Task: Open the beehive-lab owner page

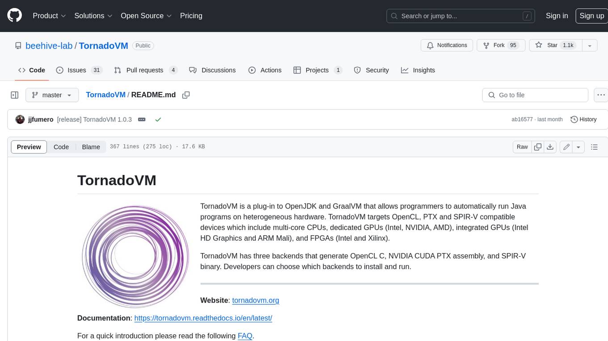Action: (x=49, y=46)
